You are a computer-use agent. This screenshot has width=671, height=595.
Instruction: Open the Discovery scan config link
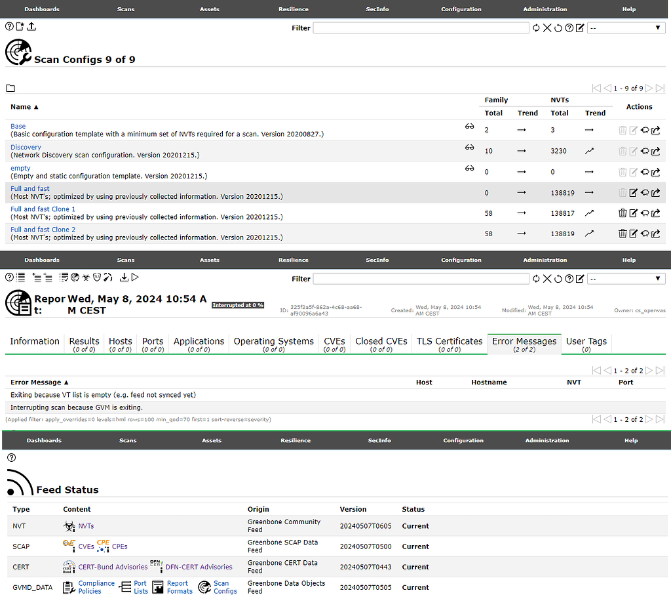tap(26, 147)
